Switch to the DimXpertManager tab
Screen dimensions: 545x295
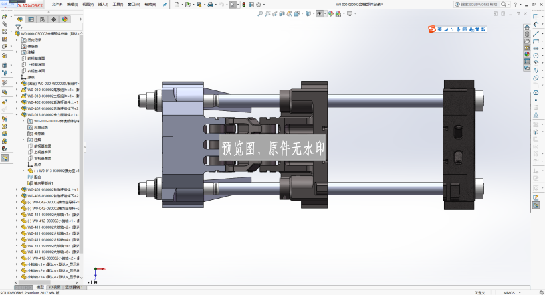coord(53,19)
